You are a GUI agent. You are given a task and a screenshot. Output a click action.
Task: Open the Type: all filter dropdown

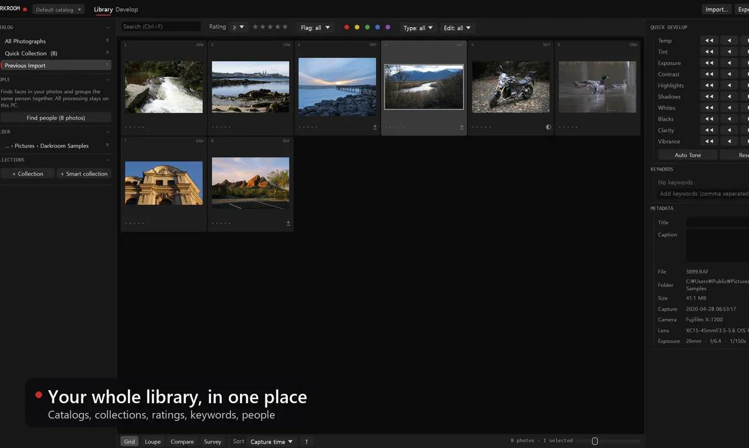418,28
